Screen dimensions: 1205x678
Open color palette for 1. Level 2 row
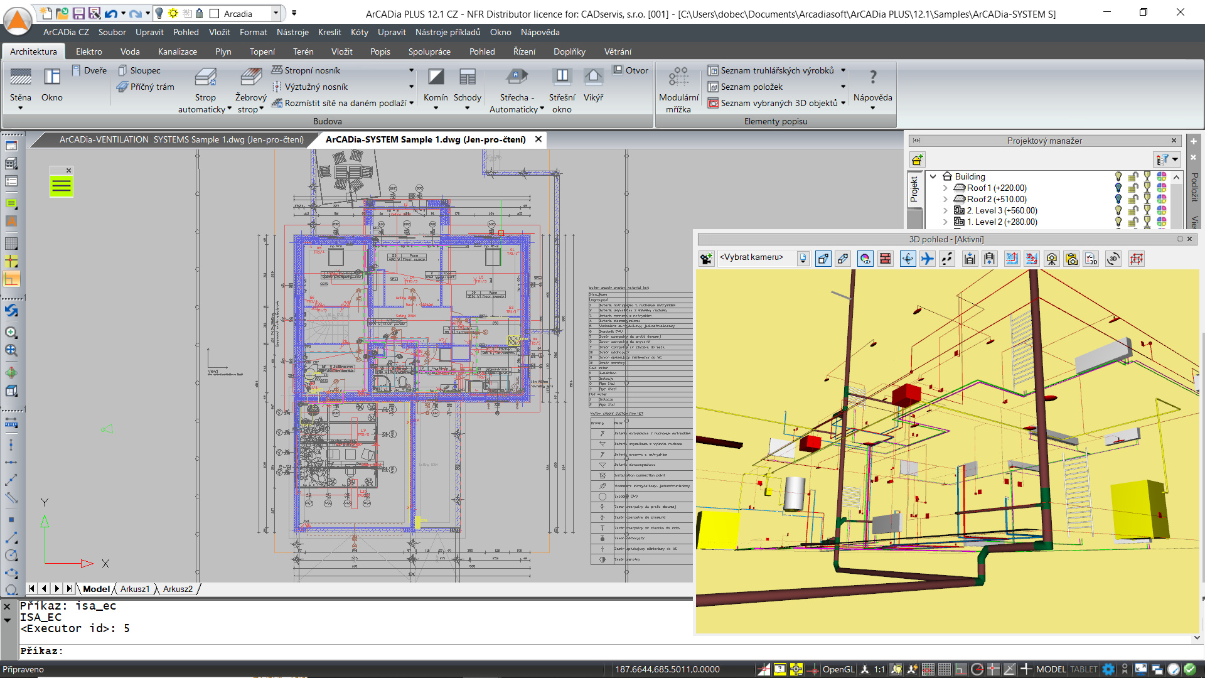coord(1162,222)
